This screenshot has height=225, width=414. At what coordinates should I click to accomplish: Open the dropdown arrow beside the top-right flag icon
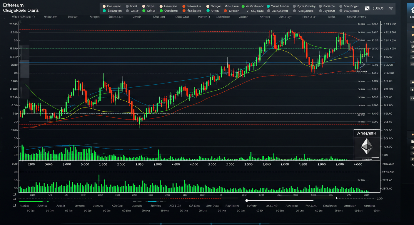coord(391,8)
